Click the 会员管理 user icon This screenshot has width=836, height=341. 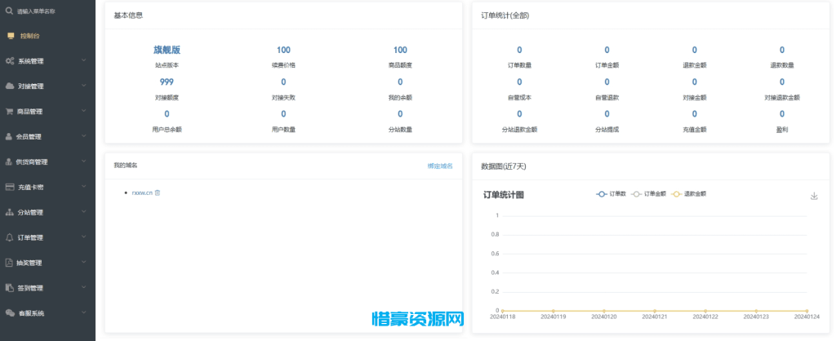pos(9,137)
